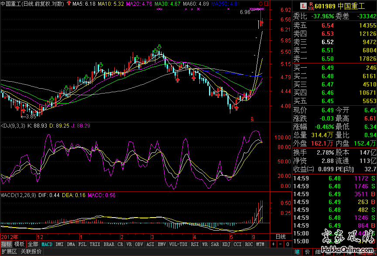Select the 全部 tab
This screenshot has height=256, width=377.
(x=32, y=244)
